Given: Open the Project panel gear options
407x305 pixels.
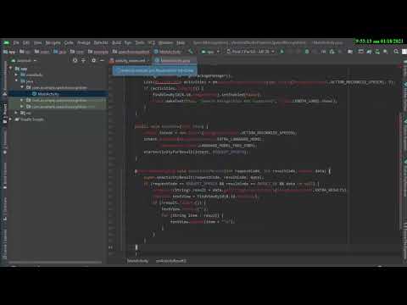Looking at the screenshot, I should pyautogui.click(x=93, y=60).
